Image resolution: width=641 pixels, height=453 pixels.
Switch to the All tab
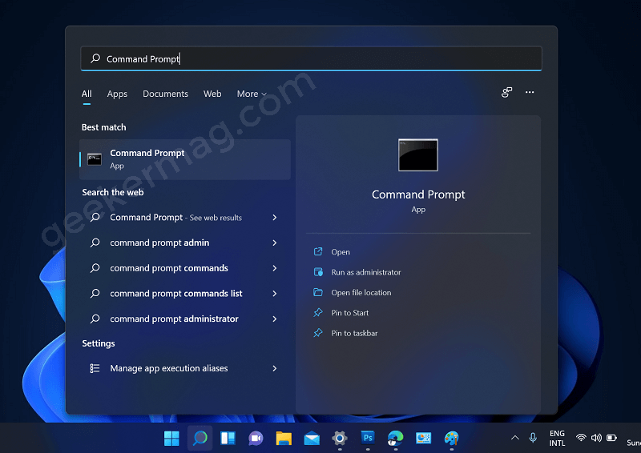87,94
